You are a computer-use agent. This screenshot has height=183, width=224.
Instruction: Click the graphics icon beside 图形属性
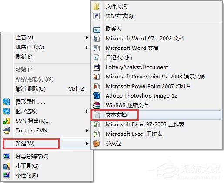[7, 102]
